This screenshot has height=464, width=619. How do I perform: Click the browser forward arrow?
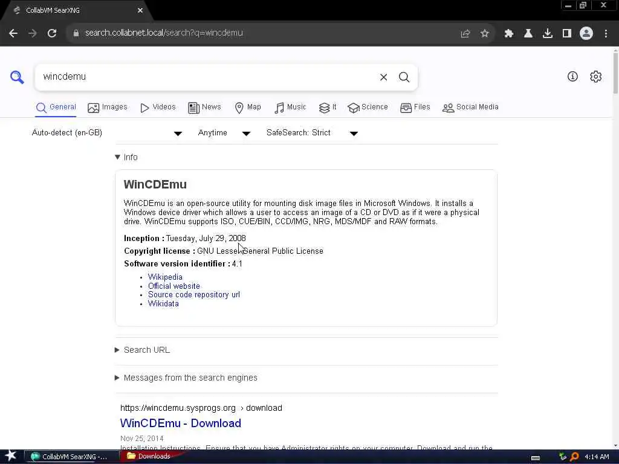coord(33,33)
